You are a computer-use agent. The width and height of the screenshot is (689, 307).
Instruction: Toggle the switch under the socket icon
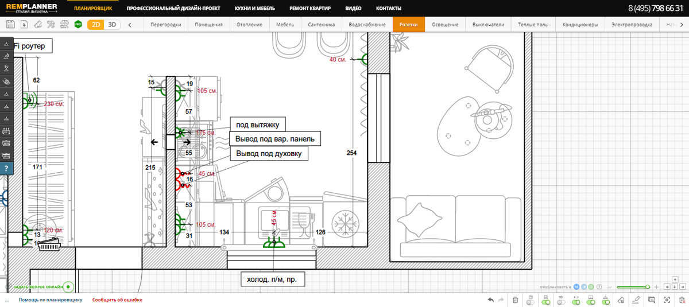(606, 302)
